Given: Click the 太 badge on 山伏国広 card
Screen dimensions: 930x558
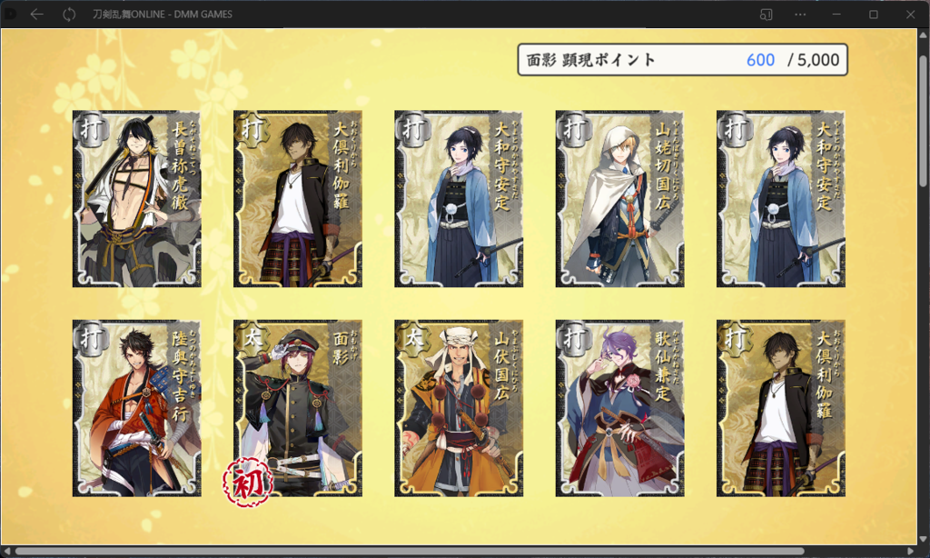Looking at the screenshot, I should pyautogui.click(x=413, y=338).
